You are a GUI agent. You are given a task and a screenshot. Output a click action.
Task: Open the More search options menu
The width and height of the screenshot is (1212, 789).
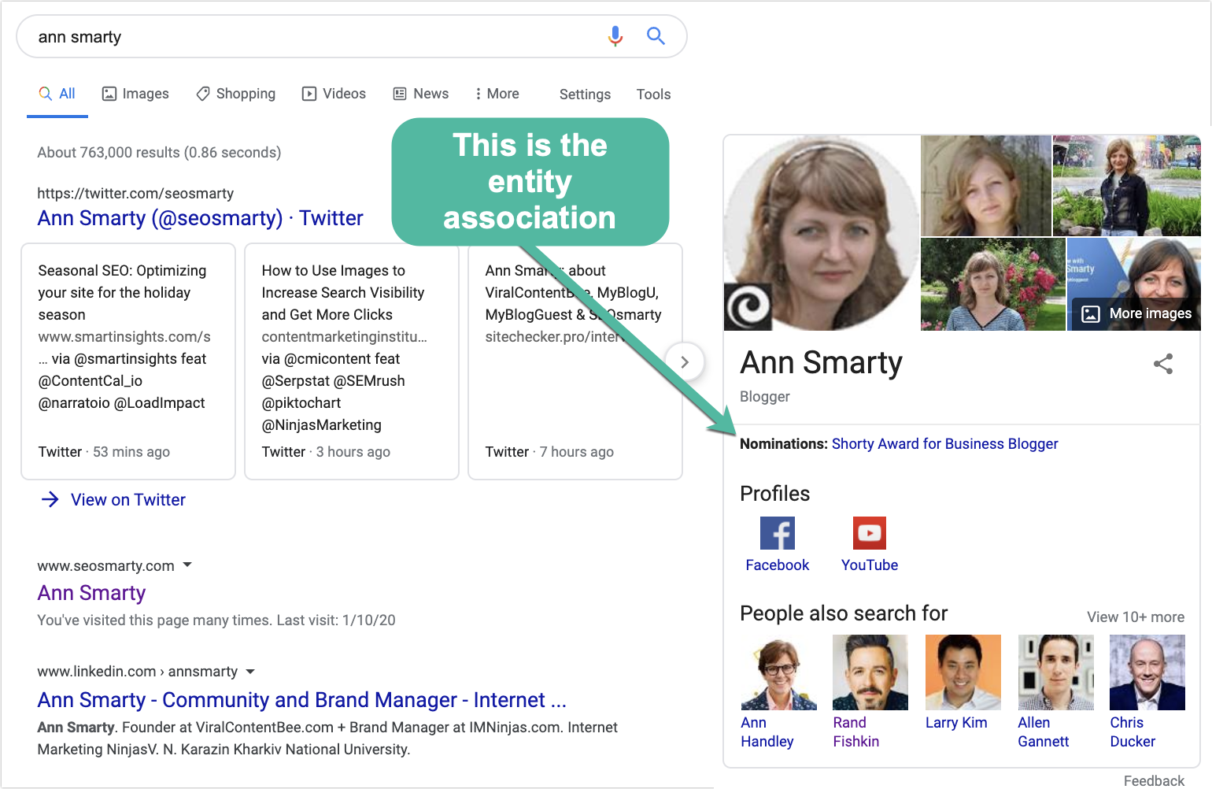(x=497, y=94)
